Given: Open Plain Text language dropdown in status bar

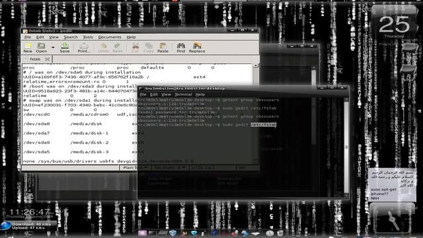Looking at the screenshot, I should pos(135,167).
